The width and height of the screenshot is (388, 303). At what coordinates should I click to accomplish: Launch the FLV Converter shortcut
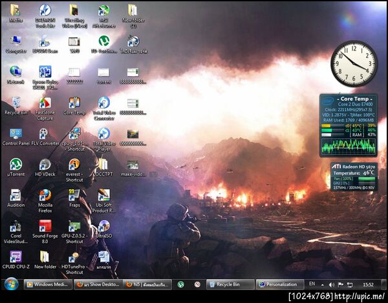point(45,137)
